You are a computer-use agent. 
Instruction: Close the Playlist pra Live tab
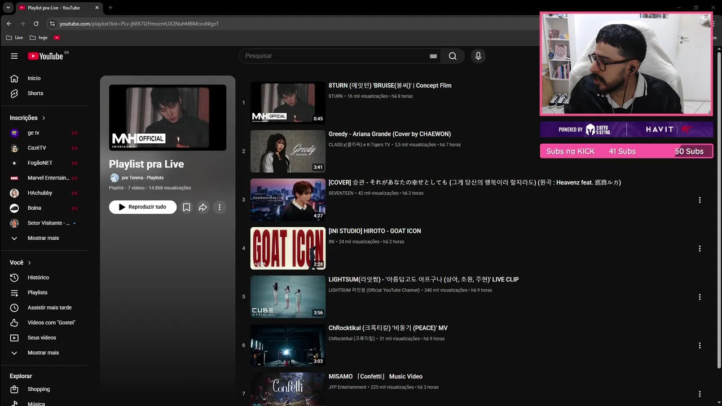96,8
